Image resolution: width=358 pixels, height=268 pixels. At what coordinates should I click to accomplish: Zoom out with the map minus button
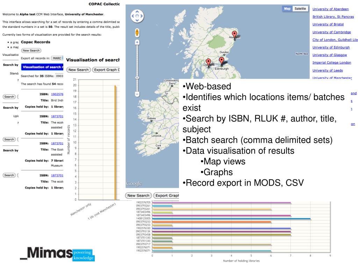tap(137, 94)
